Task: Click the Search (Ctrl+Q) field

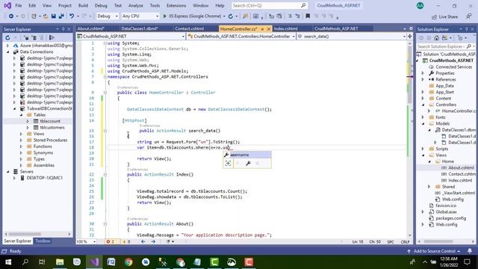Action: tap(269, 5)
